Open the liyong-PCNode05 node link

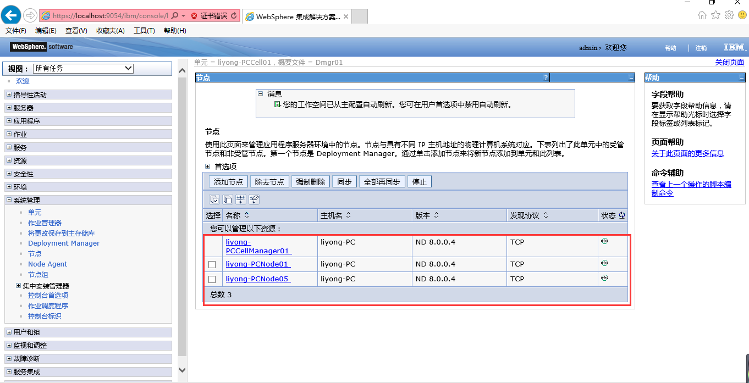click(258, 279)
